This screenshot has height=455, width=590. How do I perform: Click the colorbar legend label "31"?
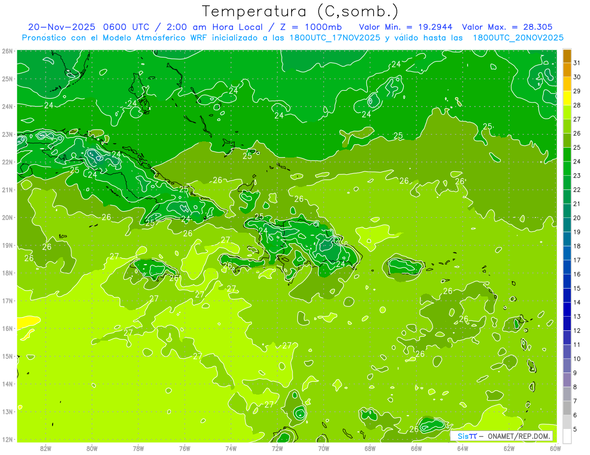click(x=577, y=63)
